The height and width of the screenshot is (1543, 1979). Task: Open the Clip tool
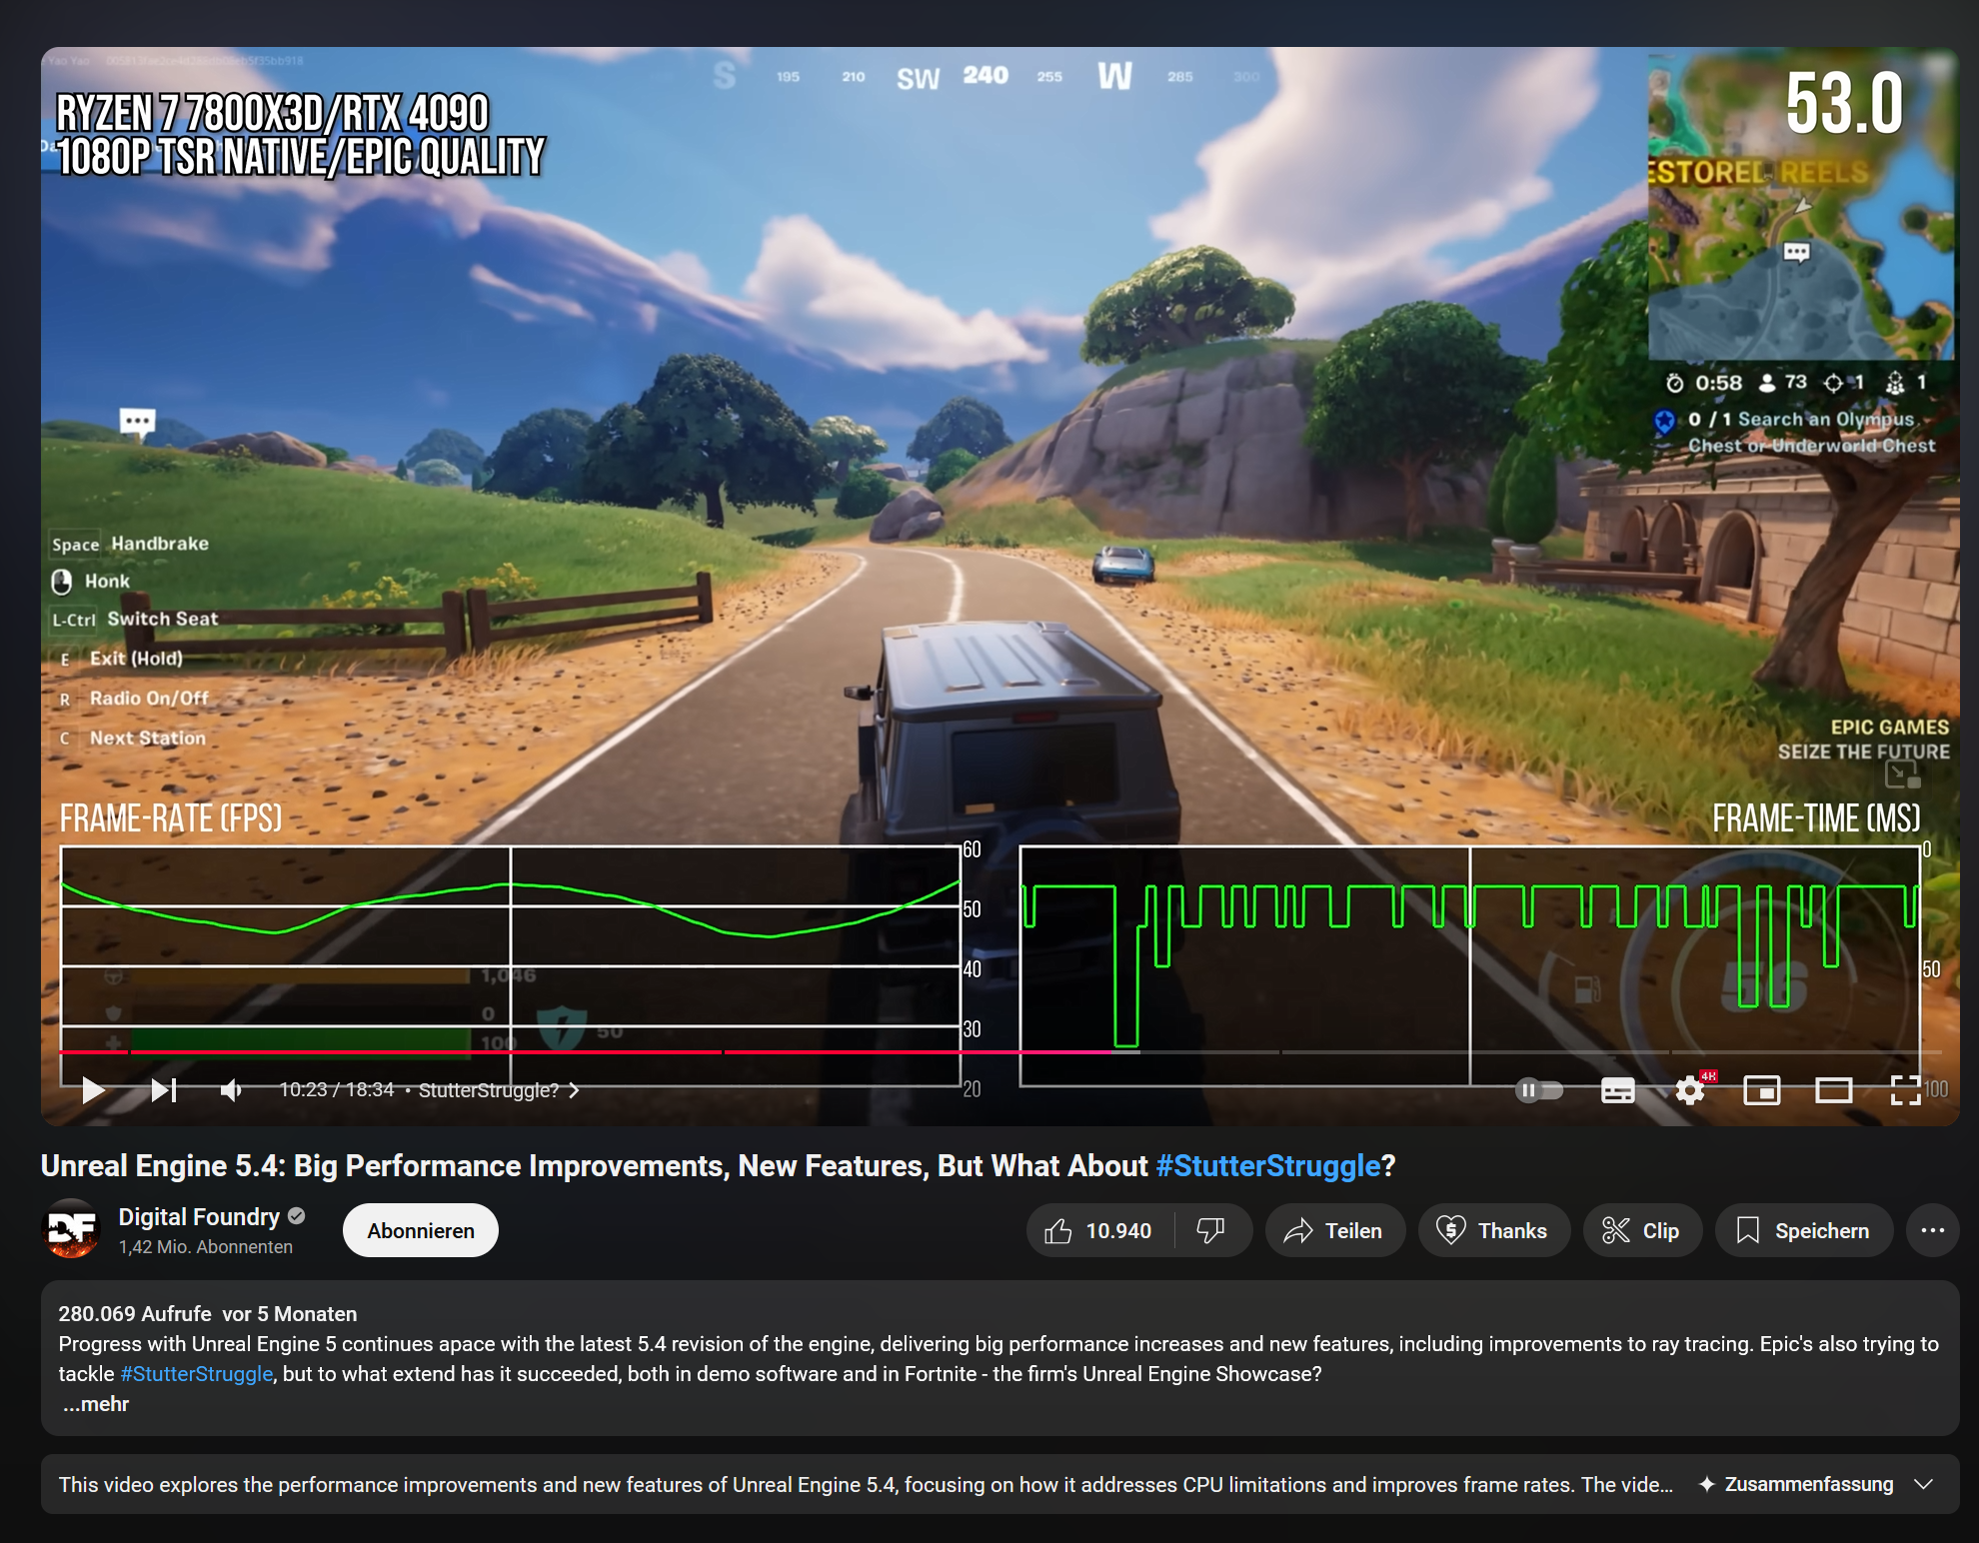1641,1230
